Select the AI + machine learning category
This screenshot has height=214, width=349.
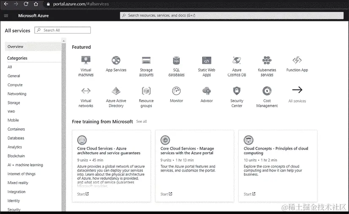click(25, 165)
